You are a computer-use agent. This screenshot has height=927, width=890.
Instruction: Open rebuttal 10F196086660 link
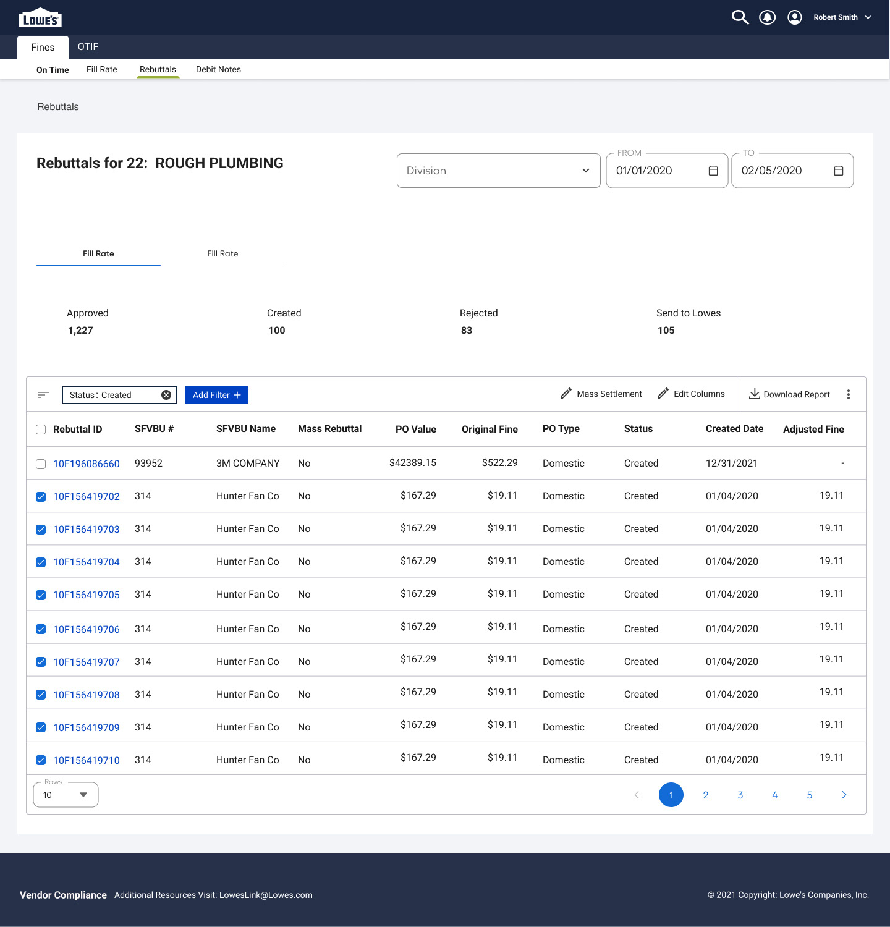click(x=87, y=464)
